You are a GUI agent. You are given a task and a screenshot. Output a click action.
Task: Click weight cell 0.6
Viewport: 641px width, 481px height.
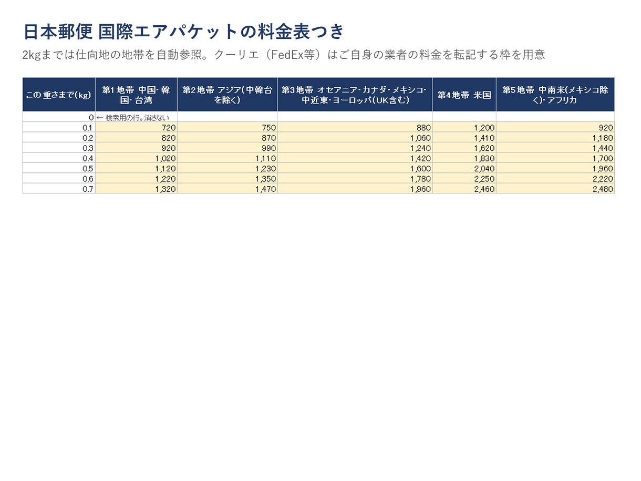(x=59, y=179)
